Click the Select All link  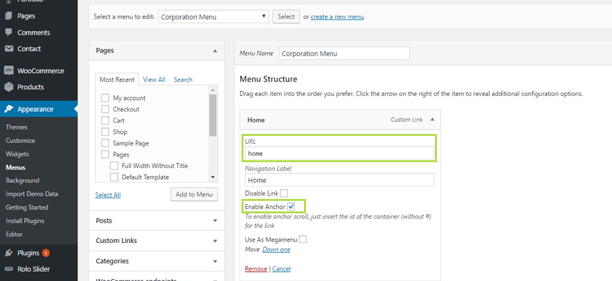point(108,194)
